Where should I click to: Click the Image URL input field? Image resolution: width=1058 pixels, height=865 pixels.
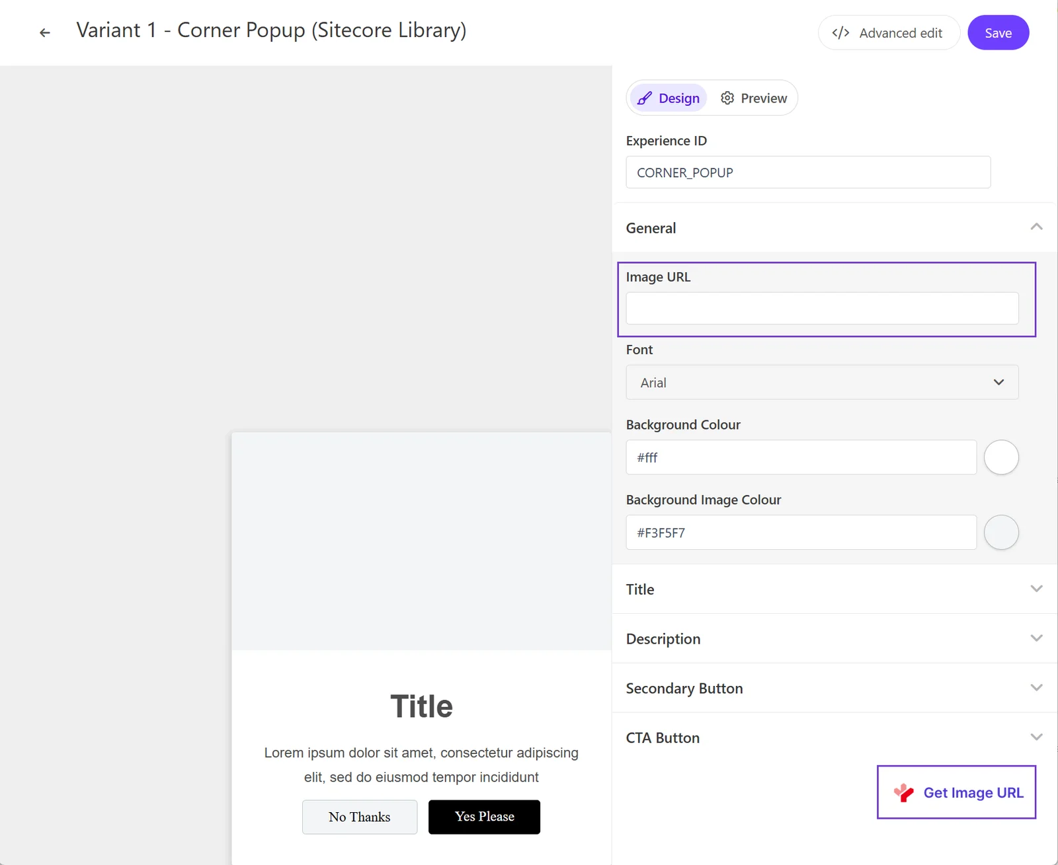tap(822, 308)
